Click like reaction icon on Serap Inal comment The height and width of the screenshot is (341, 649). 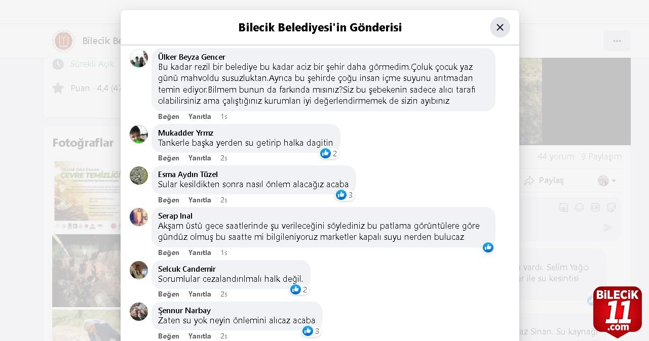(x=488, y=247)
